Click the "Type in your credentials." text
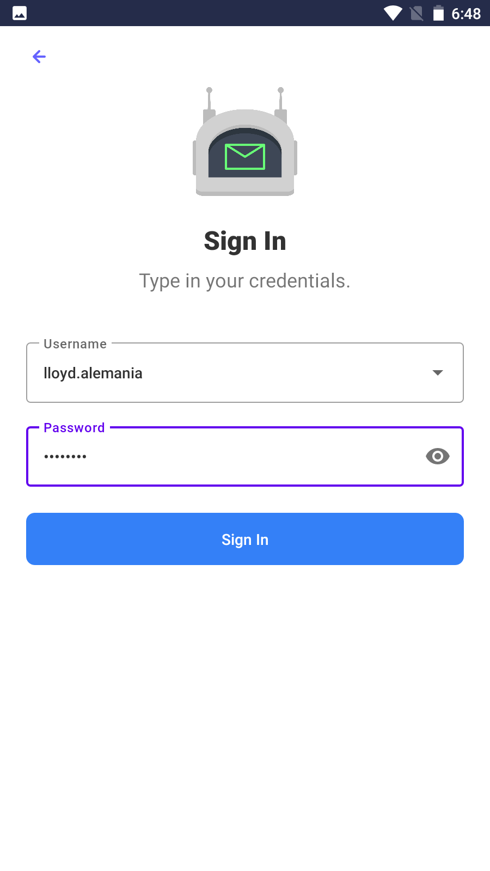Viewport: 490px width, 871px height. pos(245,281)
